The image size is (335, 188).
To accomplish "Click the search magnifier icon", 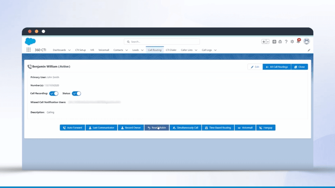I will coord(128,42).
